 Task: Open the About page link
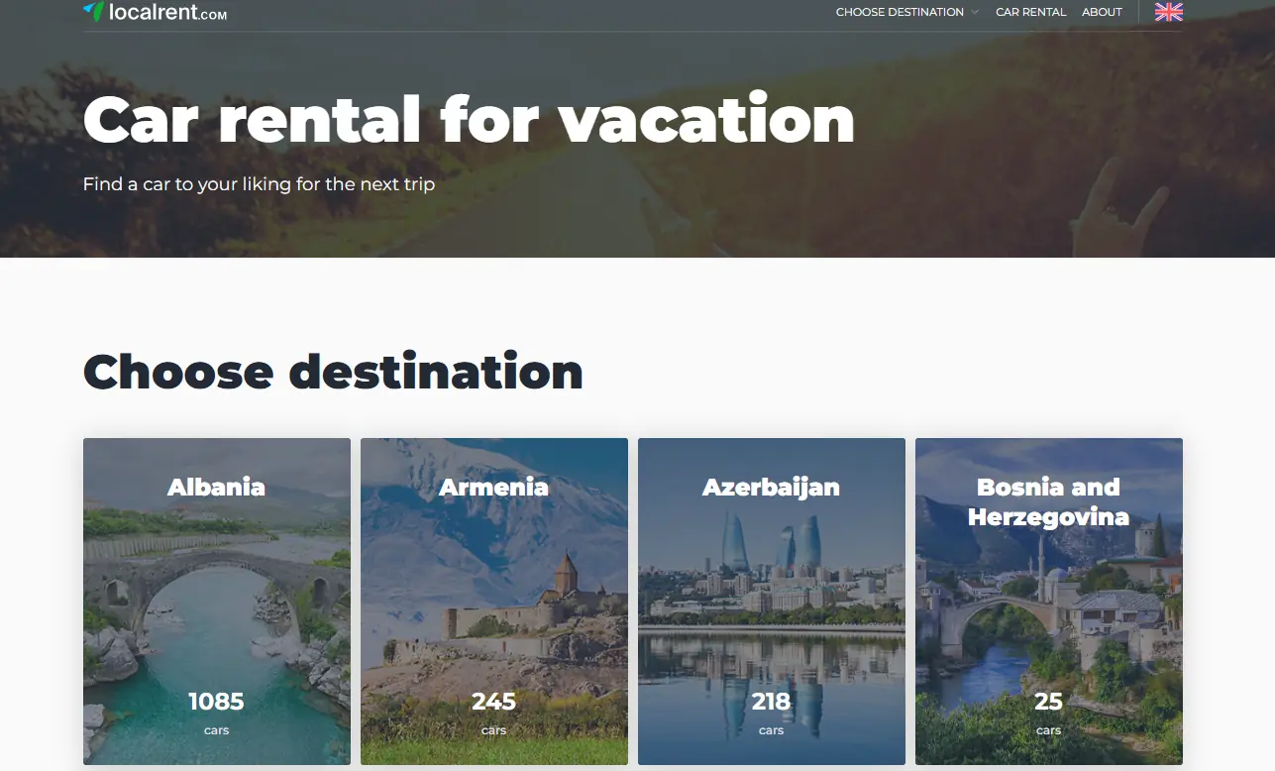[x=1102, y=12]
